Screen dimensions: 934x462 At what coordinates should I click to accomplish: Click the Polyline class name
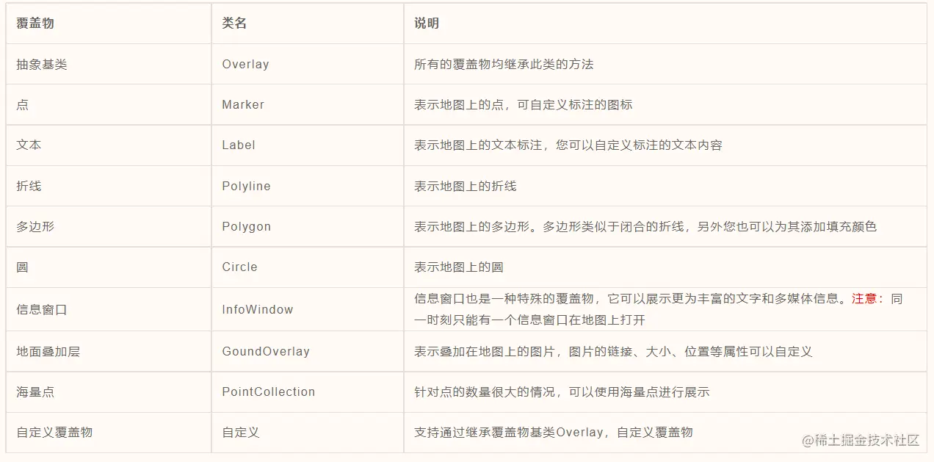(x=246, y=187)
